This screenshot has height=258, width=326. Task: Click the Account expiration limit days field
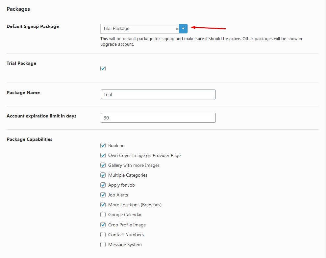pyautogui.click(x=158, y=118)
